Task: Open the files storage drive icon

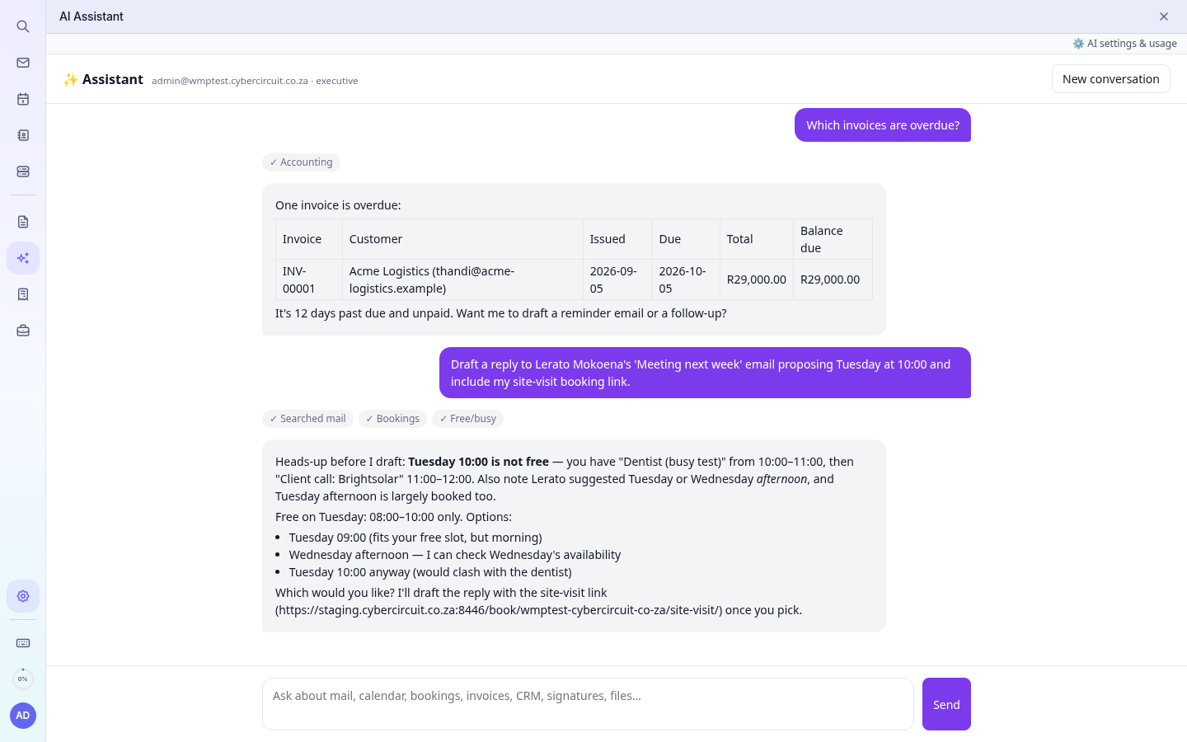Action: [x=23, y=171]
